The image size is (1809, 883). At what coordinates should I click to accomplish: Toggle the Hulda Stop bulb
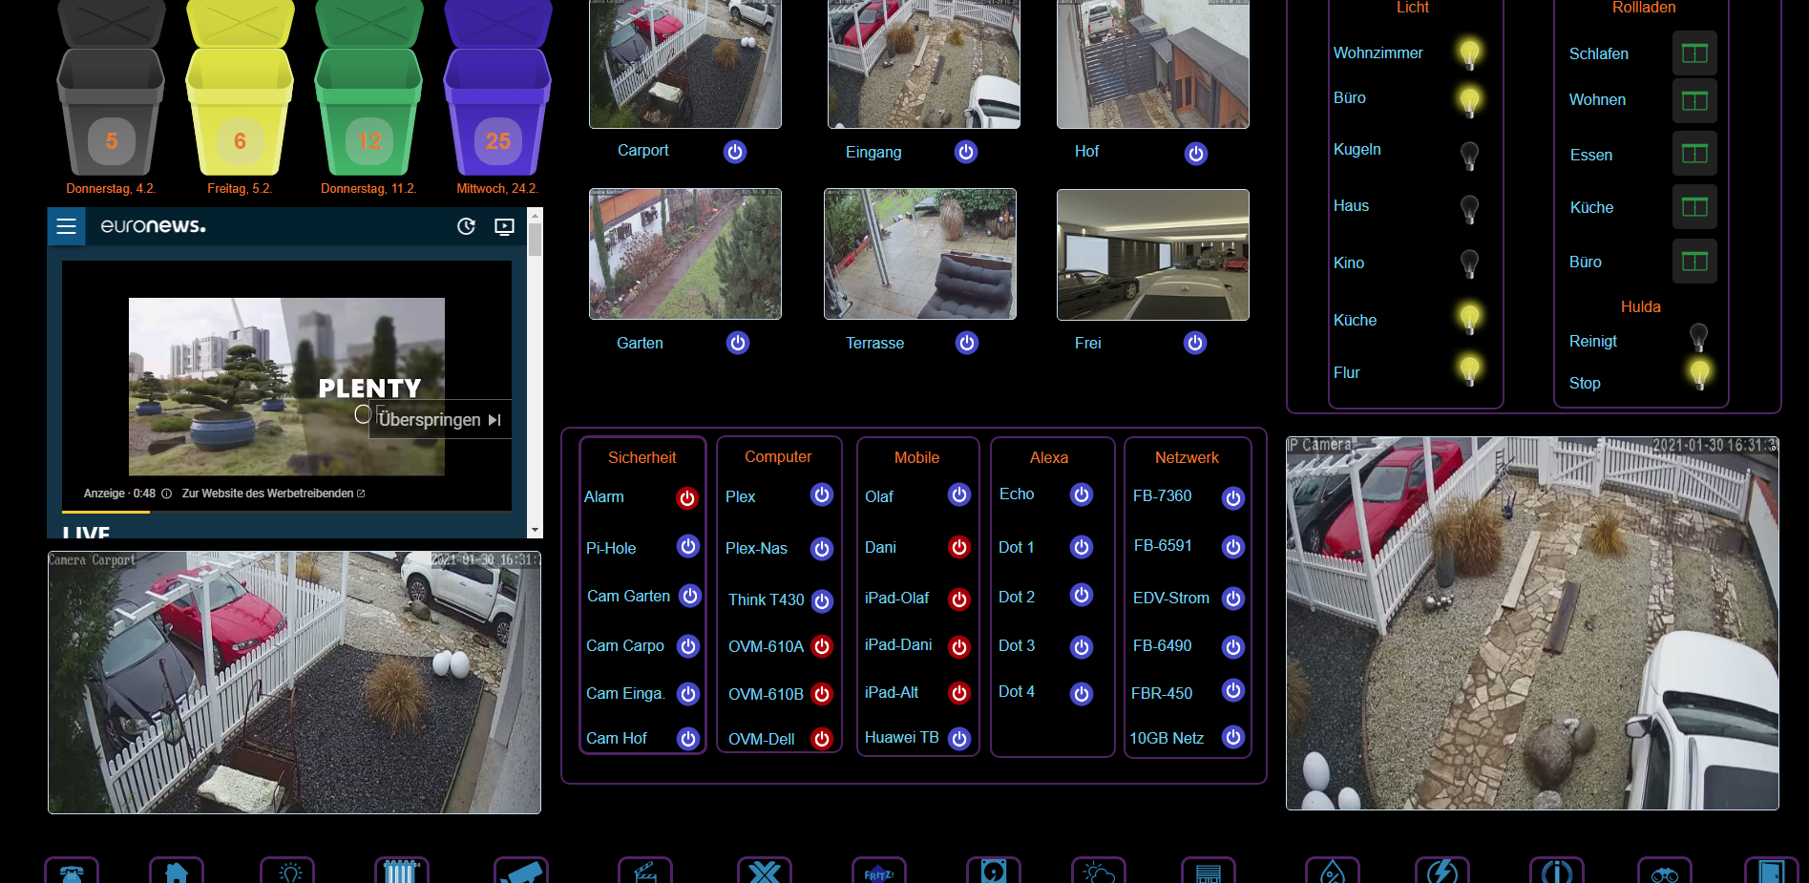coord(1699,374)
